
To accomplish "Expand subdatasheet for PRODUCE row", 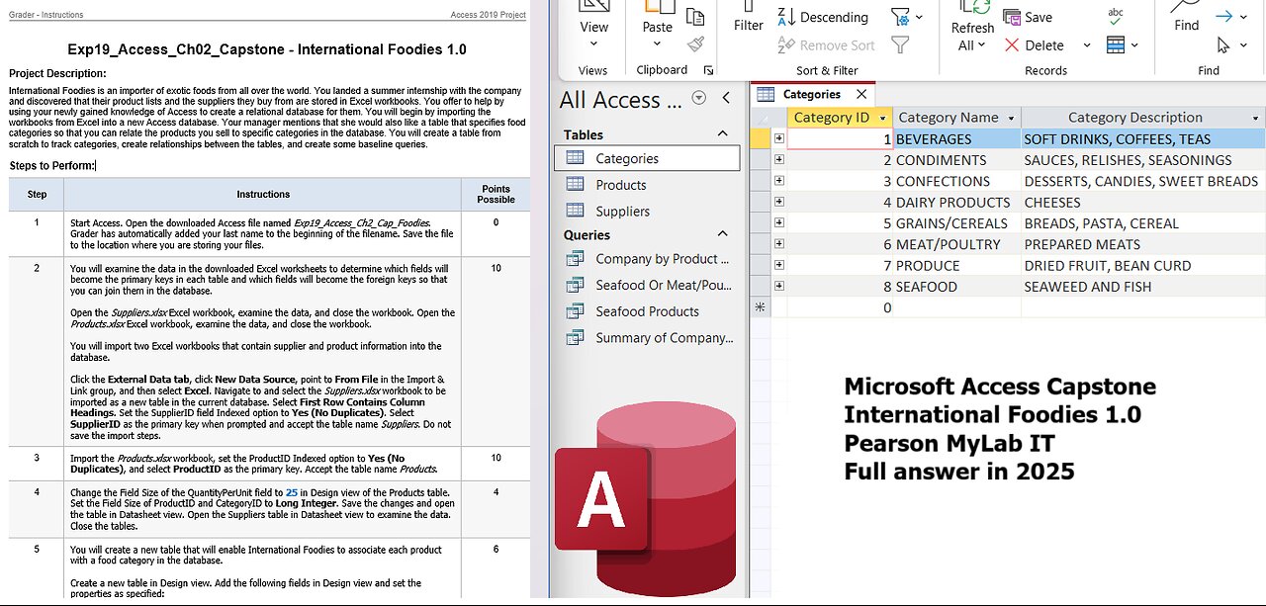I will [779, 265].
